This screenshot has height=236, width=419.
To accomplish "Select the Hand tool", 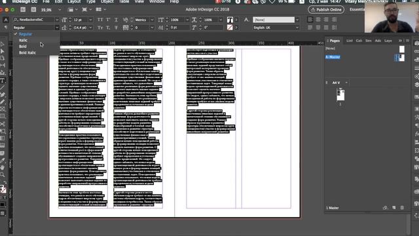I will [x=3, y=168].
